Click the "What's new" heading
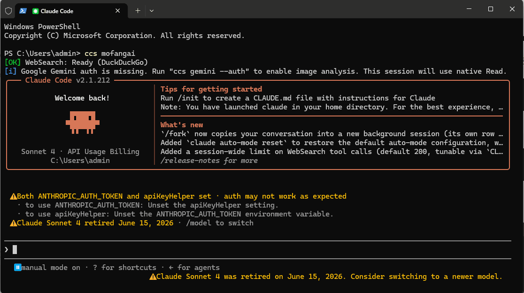 [x=182, y=125]
